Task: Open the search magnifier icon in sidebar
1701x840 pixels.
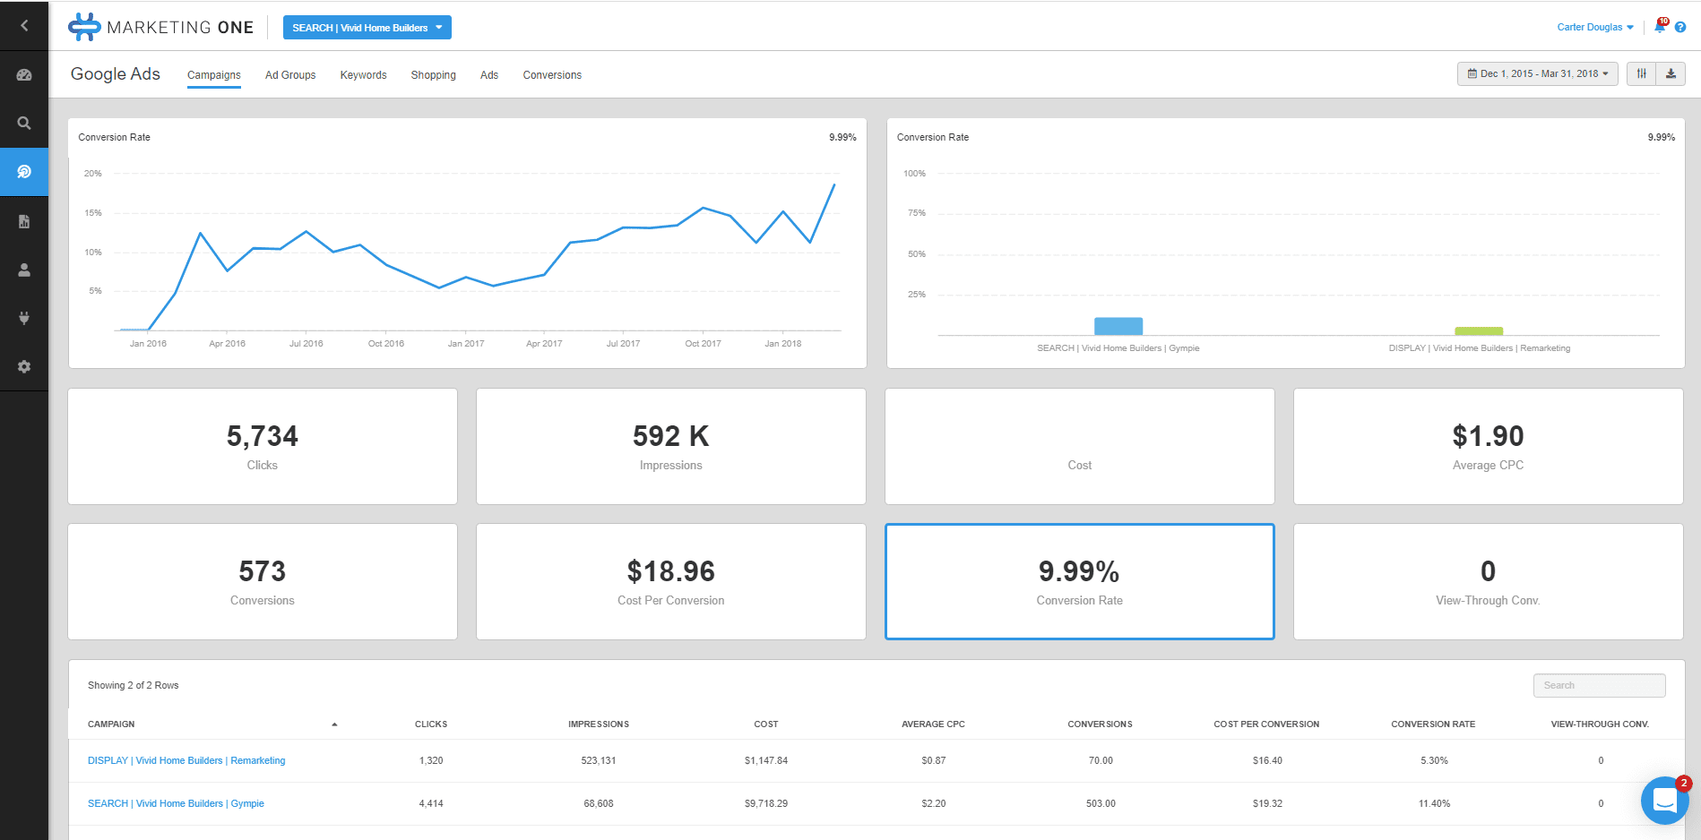Action: click(24, 124)
